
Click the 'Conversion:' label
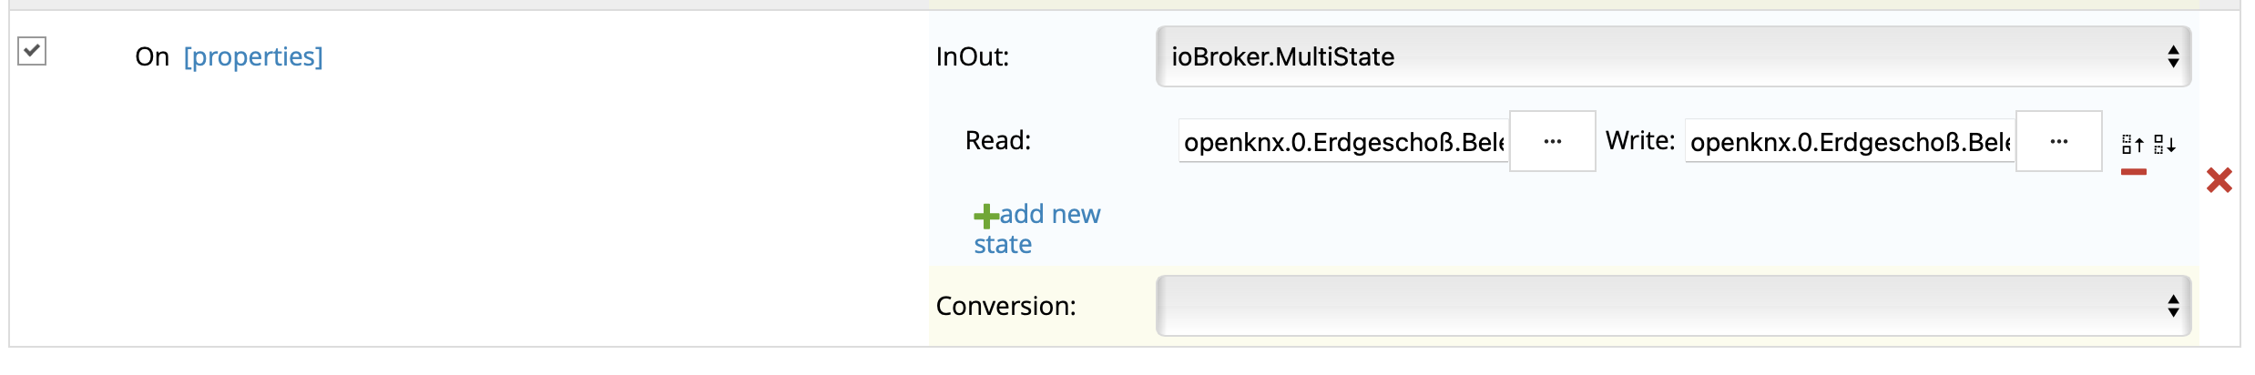tap(1005, 306)
